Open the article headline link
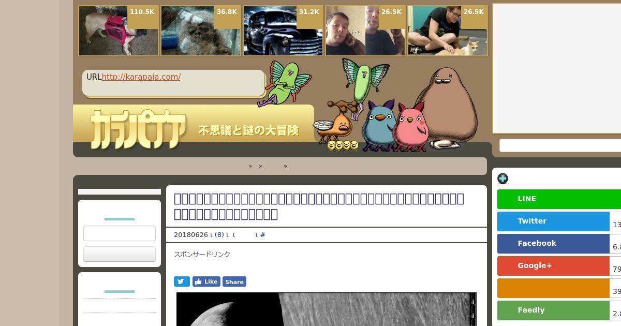Screen dimensions: 621x326 (x=319, y=206)
